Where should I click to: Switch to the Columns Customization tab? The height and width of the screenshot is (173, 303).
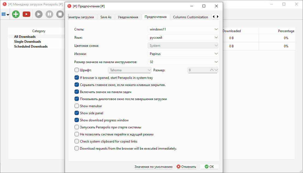click(191, 17)
